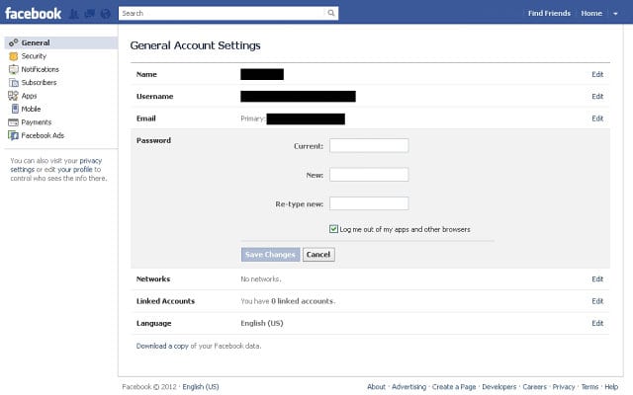The image size is (633, 395).
Task: Click the Payments card icon
Action: (x=13, y=122)
